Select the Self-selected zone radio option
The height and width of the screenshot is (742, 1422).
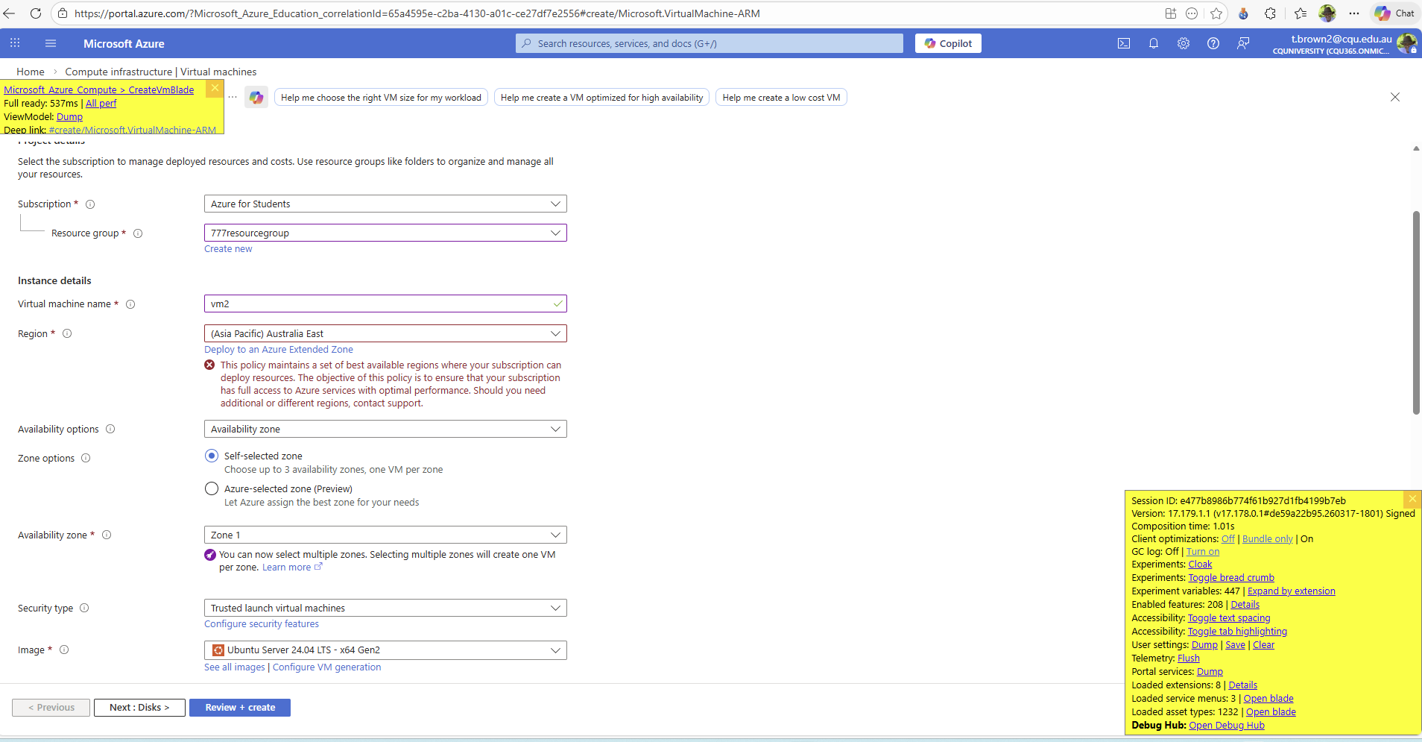tap(212, 456)
